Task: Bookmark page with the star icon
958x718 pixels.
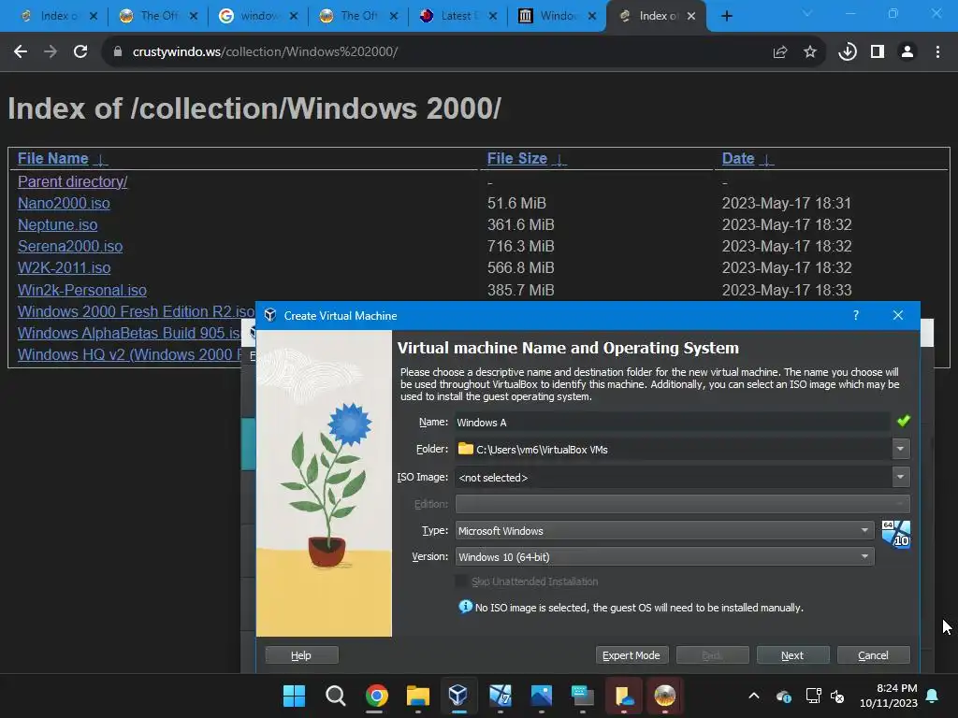Action: tap(810, 52)
